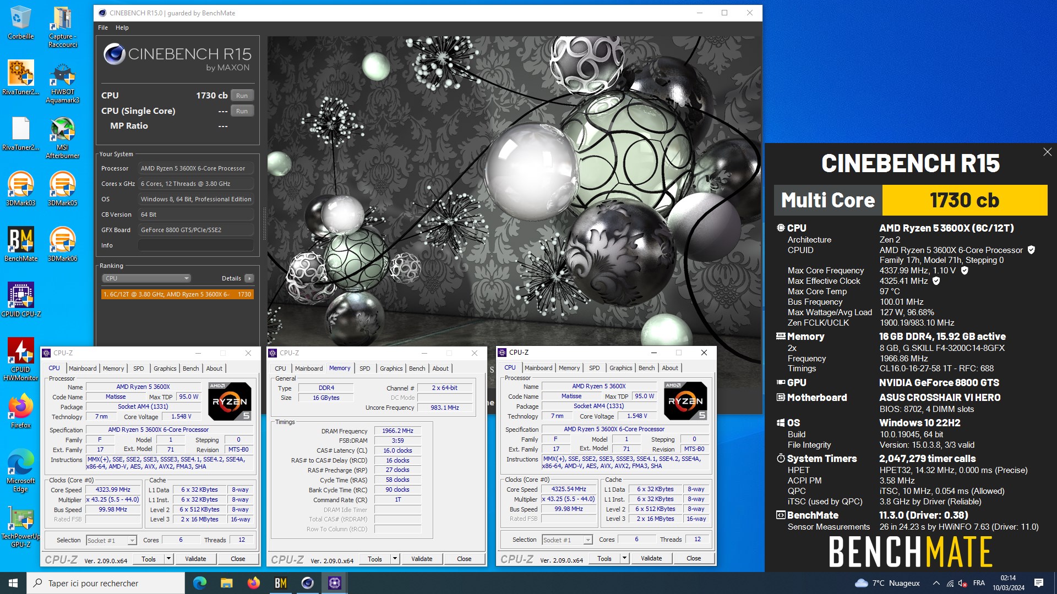Launch Microsoft Edge desktop icon
The width and height of the screenshot is (1057, 594).
pyautogui.click(x=20, y=471)
